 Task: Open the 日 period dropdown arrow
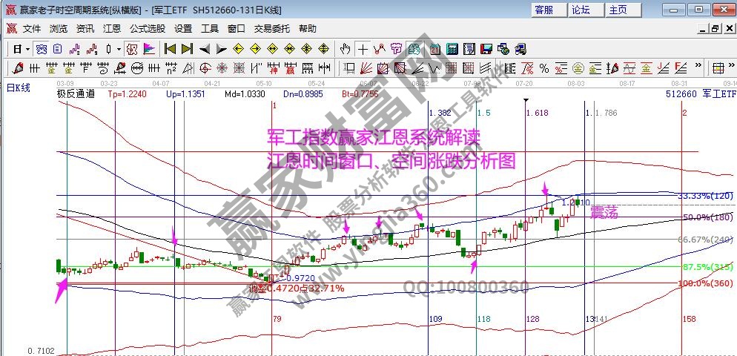point(28,49)
